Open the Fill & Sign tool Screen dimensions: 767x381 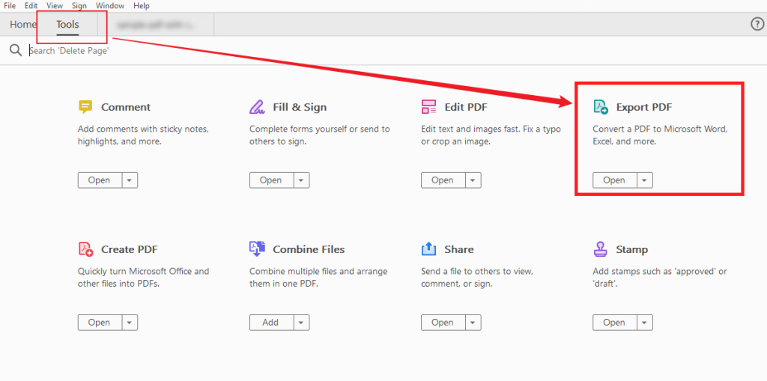pos(271,180)
